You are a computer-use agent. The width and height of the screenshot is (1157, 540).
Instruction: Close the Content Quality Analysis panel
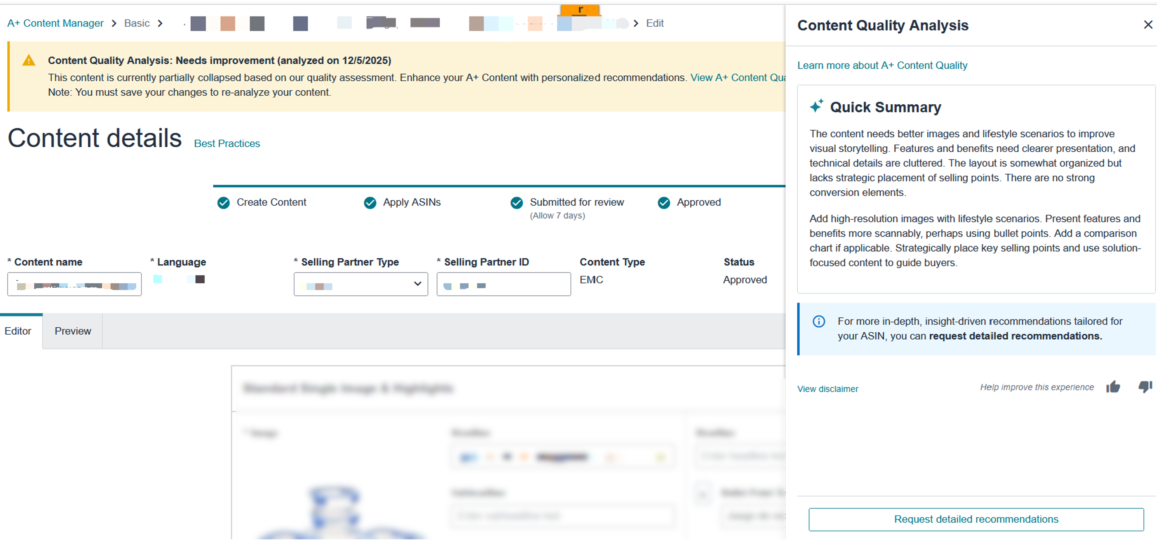click(1148, 25)
